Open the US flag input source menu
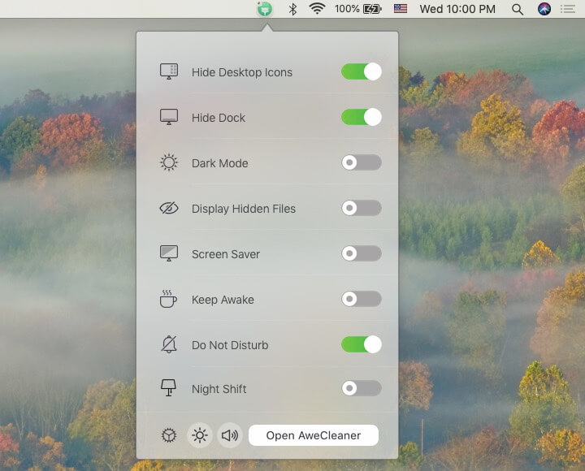Screen dimensions: 585x471 400,10
